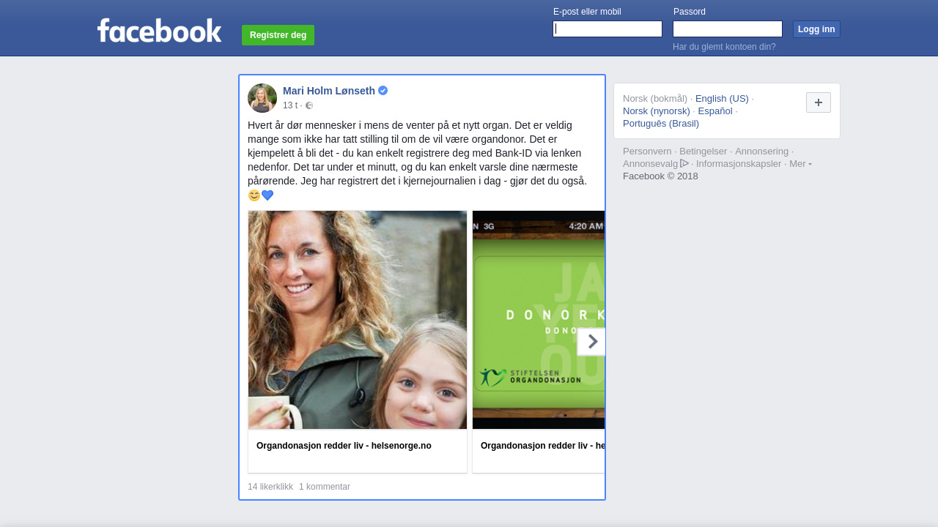938x527 pixels.
Task: View the 14 likerklikk list
Action: coord(270,487)
